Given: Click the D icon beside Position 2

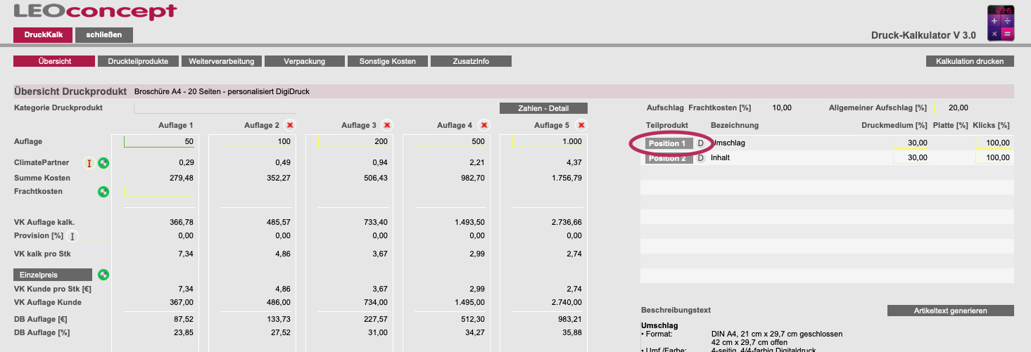Looking at the screenshot, I should pos(700,158).
